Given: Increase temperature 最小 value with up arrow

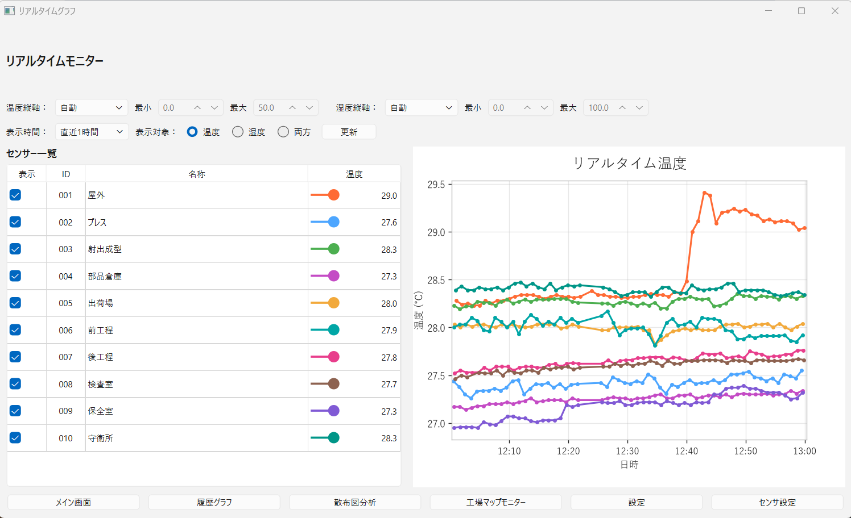Looking at the screenshot, I should pos(197,107).
